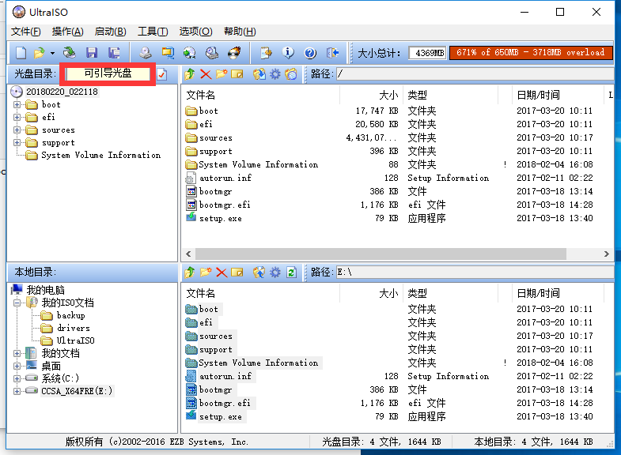The width and height of the screenshot is (621, 455).
Task: Click the Convert image toolbar icon
Action: coord(189,53)
